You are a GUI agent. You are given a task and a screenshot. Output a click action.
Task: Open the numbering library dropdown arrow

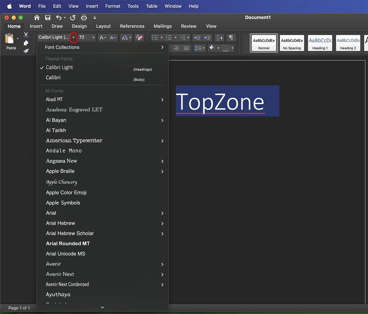click(x=175, y=37)
